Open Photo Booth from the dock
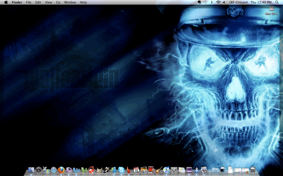This screenshot has height=176, width=283. pos(151,170)
